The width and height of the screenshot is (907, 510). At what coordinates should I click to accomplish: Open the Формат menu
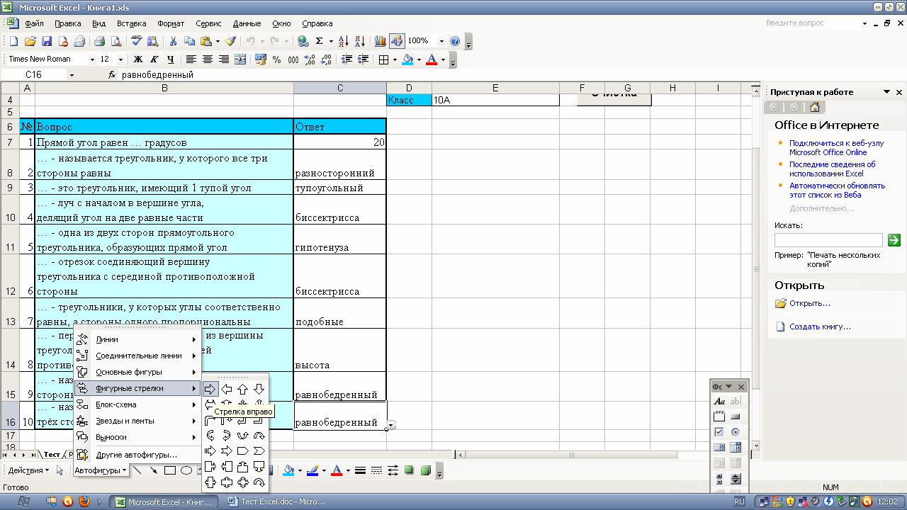pyautogui.click(x=171, y=23)
